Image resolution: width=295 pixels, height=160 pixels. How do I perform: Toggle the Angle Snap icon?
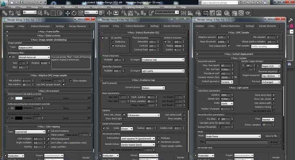pos(130,13)
